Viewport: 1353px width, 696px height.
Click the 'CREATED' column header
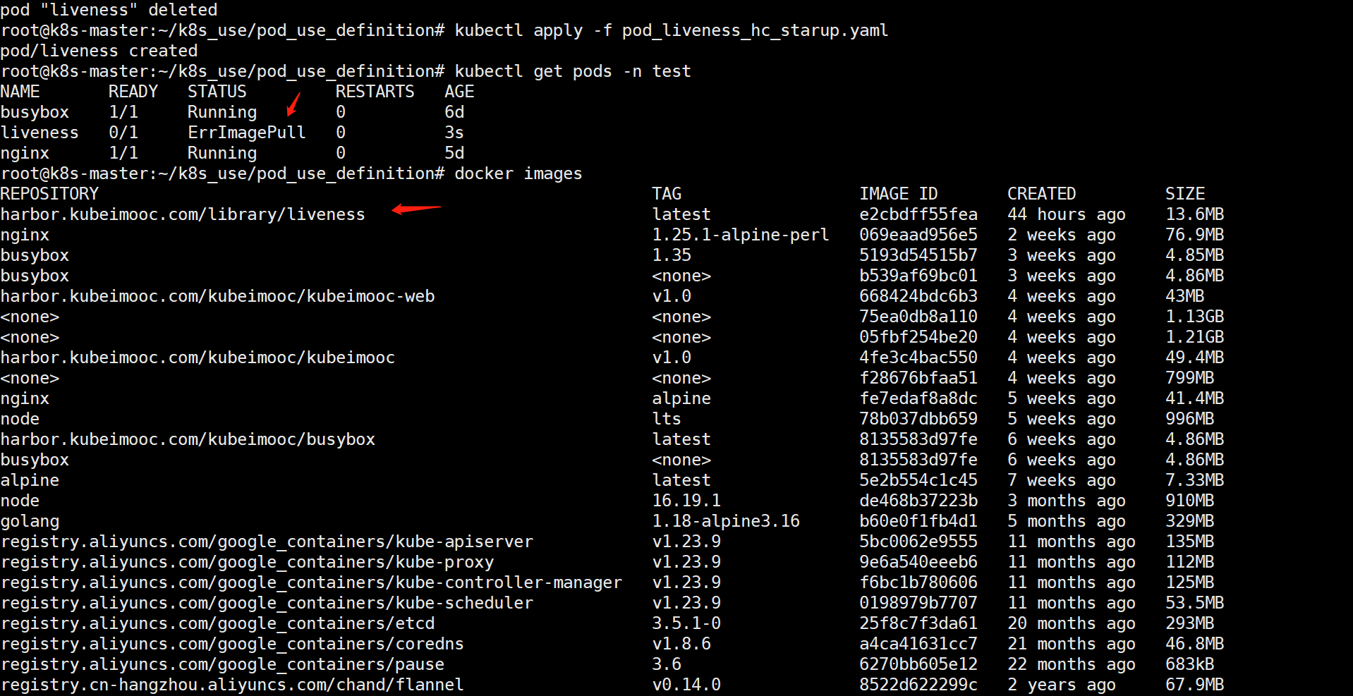(x=1042, y=194)
